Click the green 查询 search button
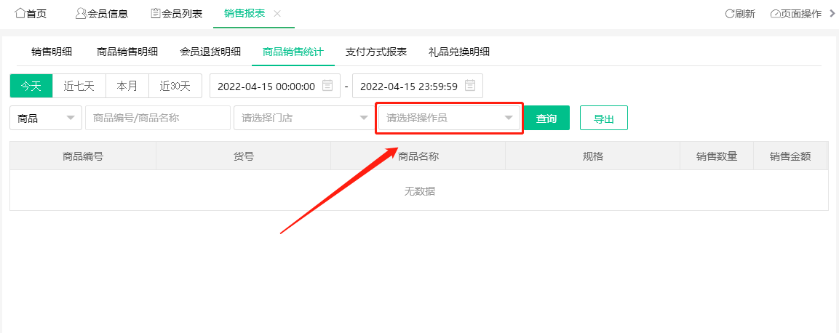Image resolution: width=839 pixels, height=333 pixels. pos(546,119)
